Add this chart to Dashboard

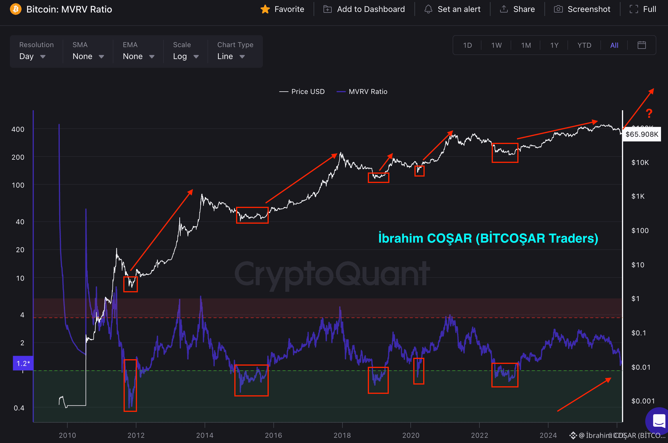[364, 9]
